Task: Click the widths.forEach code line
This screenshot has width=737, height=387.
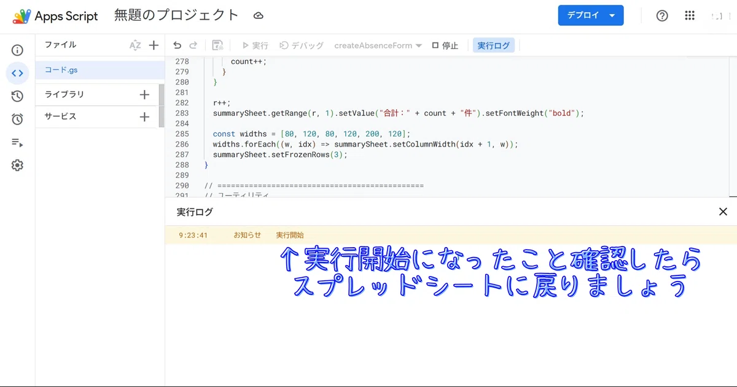Action: (365, 144)
